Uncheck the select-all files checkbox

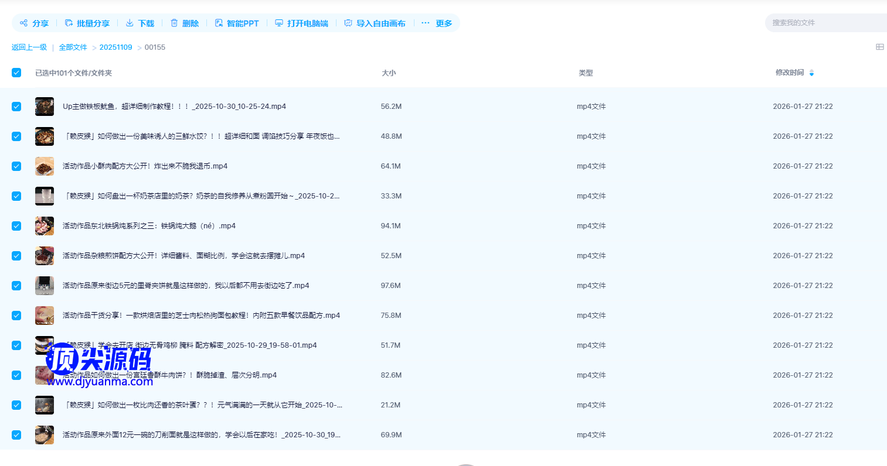tap(16, 73)
